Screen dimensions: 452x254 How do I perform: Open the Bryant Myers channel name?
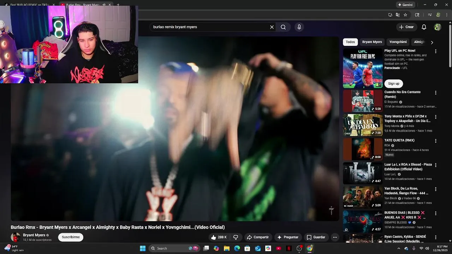click(34, 235)
